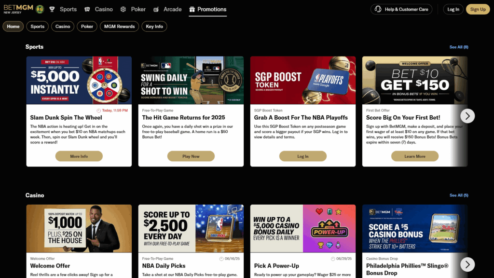The width and height of the screenshot is (494, 278).
Task: Open the RG responsible gaming badge
Action: coord(40,9)
